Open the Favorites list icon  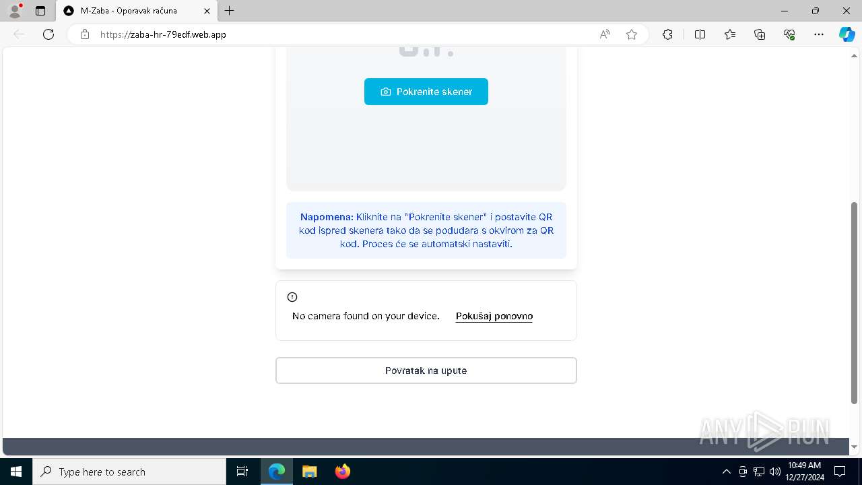(730, 34)
